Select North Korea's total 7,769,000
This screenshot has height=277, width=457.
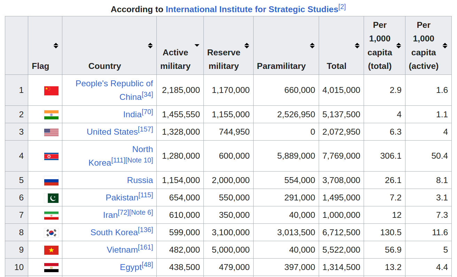point(341,156)
